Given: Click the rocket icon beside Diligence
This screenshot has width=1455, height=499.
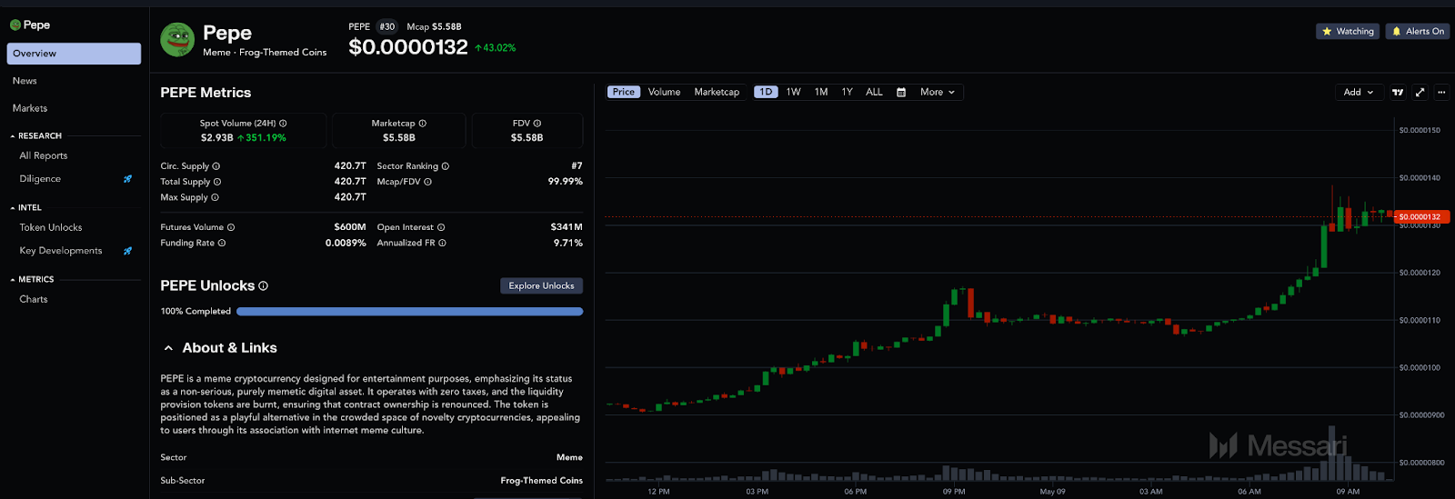Looking at the screenshot, I should (x=127, y=179).
